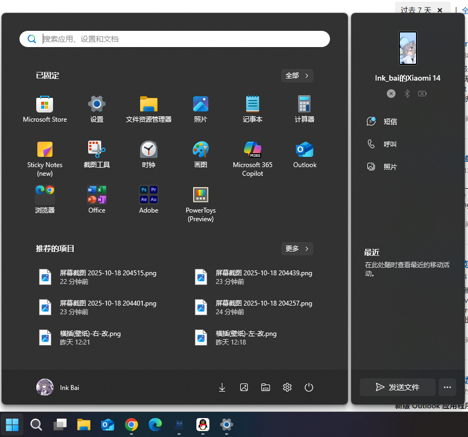Open Pictures folder icon in Start footer
Image resolution: width=468 pixels, height=437 pixels.
(244, 387)
